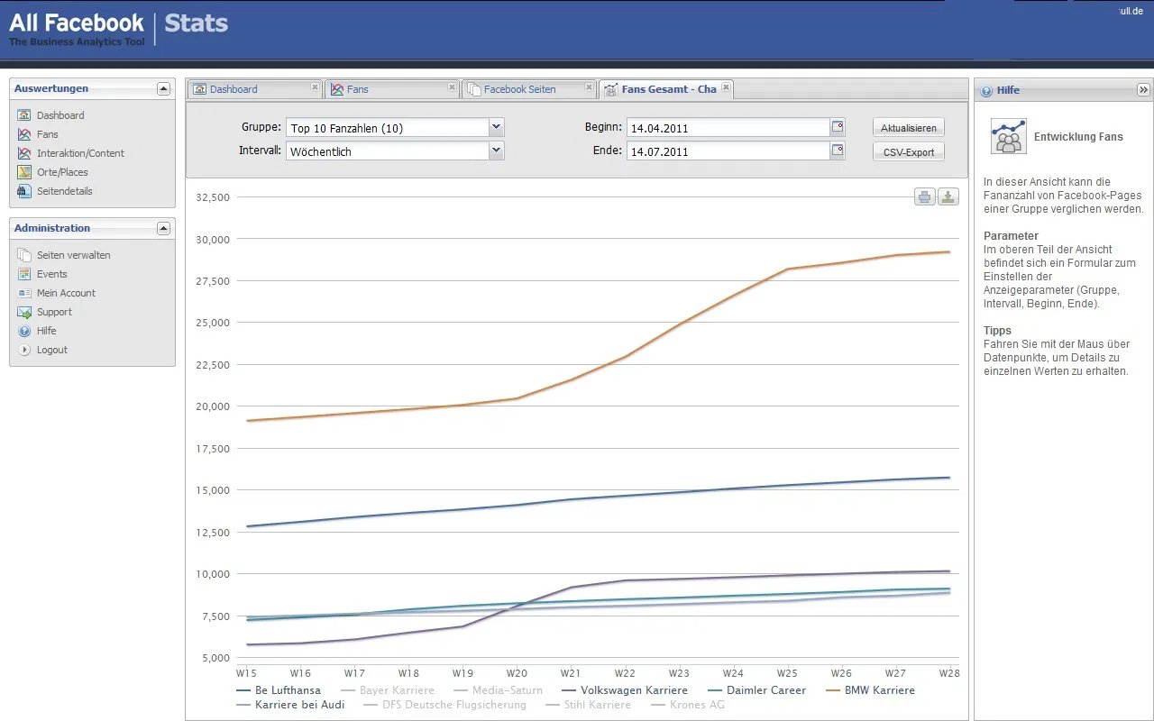Click the Aktualisieren button
Viewport: 1154px width, 721px height.
909,128
